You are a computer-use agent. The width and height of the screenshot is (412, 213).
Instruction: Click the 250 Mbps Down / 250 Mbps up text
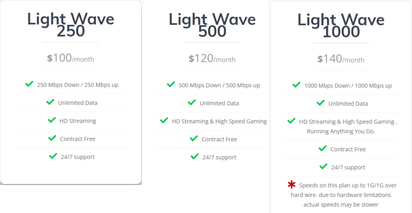(x=78, y=85)
